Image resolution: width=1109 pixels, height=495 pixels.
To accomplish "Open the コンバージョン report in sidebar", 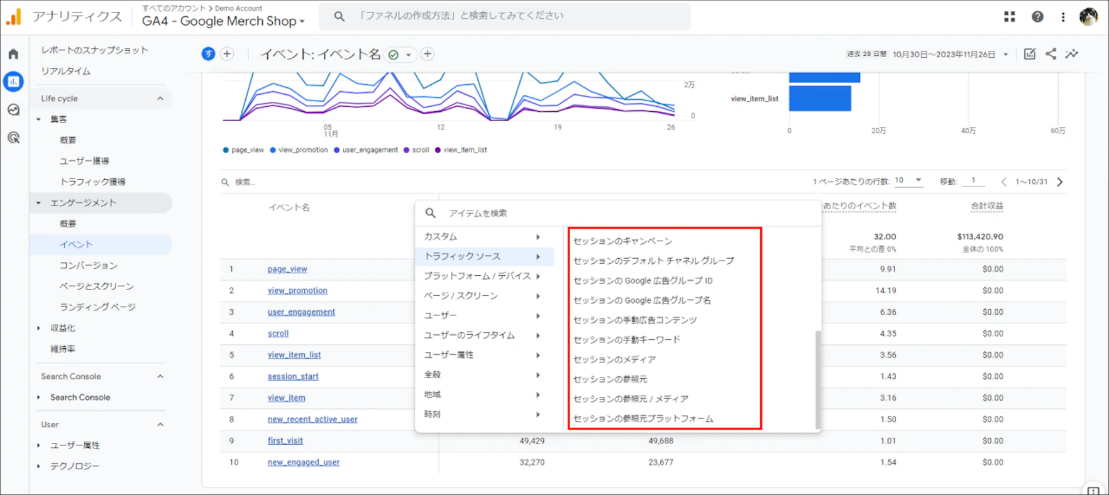I will coord(89,266).
